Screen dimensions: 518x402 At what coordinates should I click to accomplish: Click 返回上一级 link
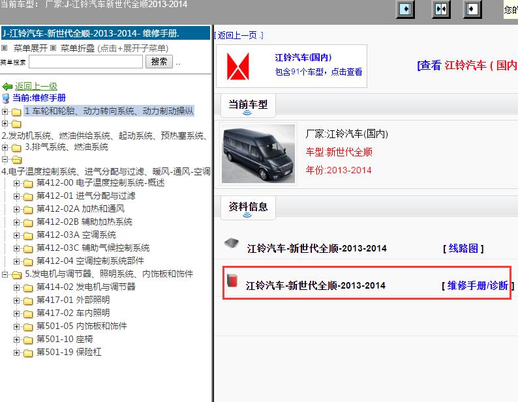coord(36,87)
